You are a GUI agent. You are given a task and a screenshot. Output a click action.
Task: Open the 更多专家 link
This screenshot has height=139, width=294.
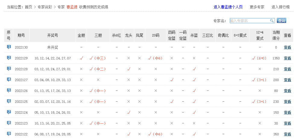pyautogui.click(x=257, y=7)
